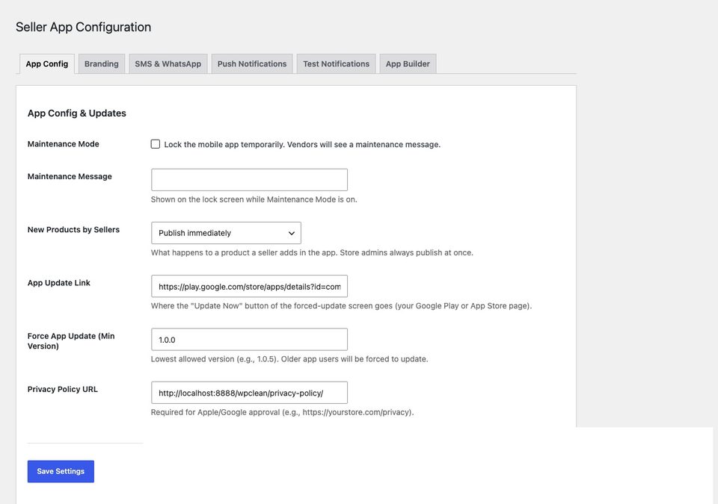
Task: Click the 'Shown on the lock screen' help text
Action: pos(254,199)
